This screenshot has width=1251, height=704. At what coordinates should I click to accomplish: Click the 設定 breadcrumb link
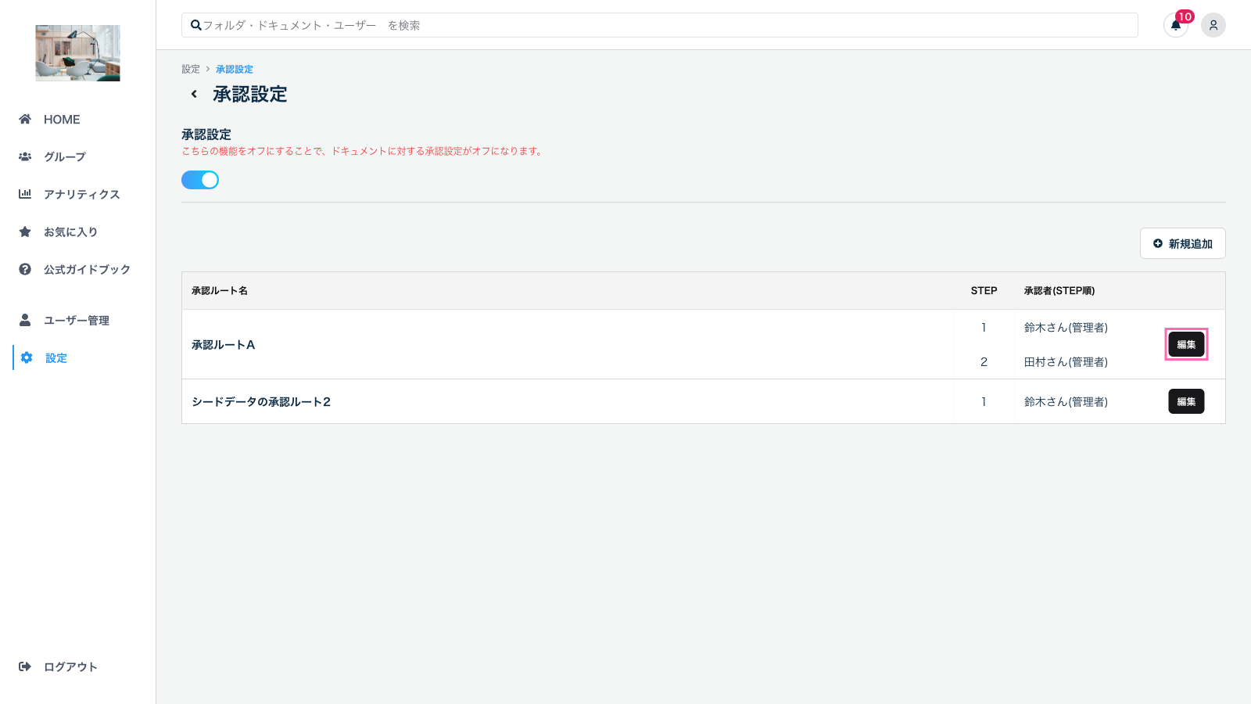(191, 69)
